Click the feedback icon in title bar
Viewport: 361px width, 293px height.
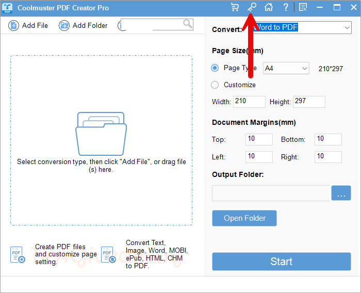click(303, 7)
